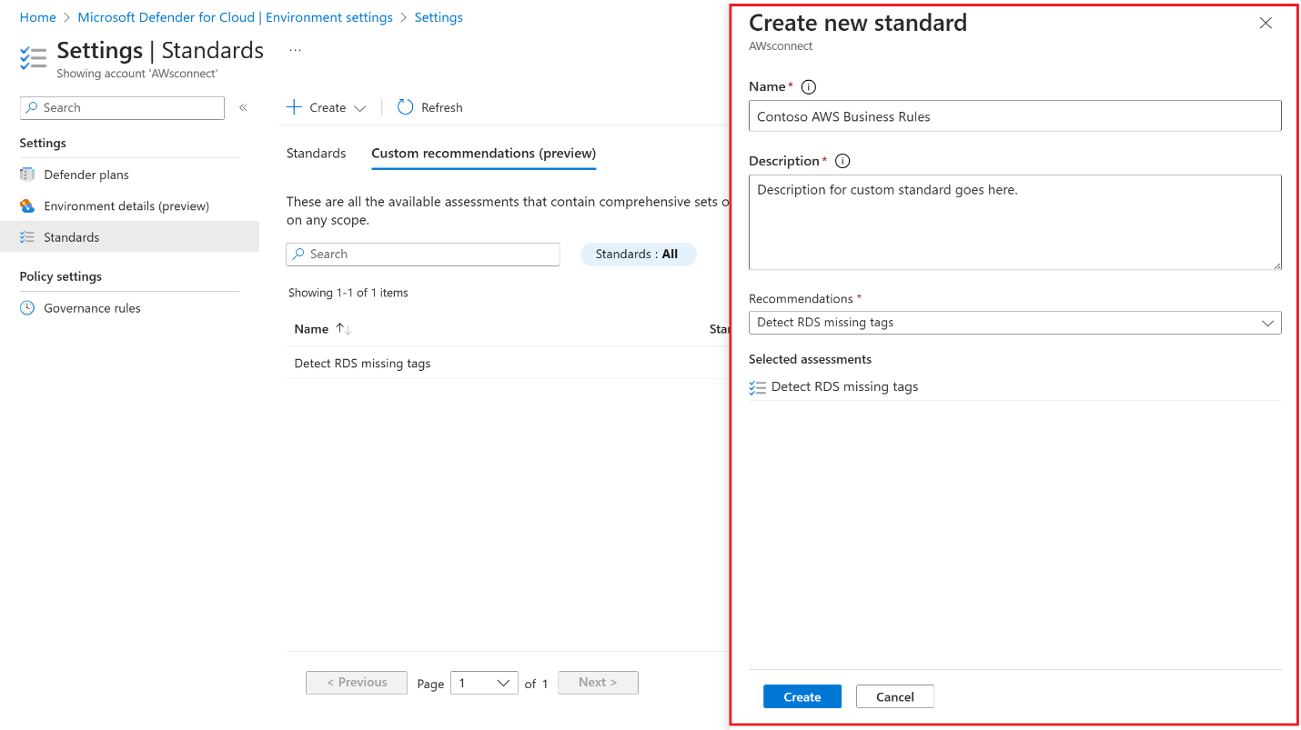This screenshot has height=730, width=1301.
Task: Switch to the Standards tab
Action: coord(316,154)
